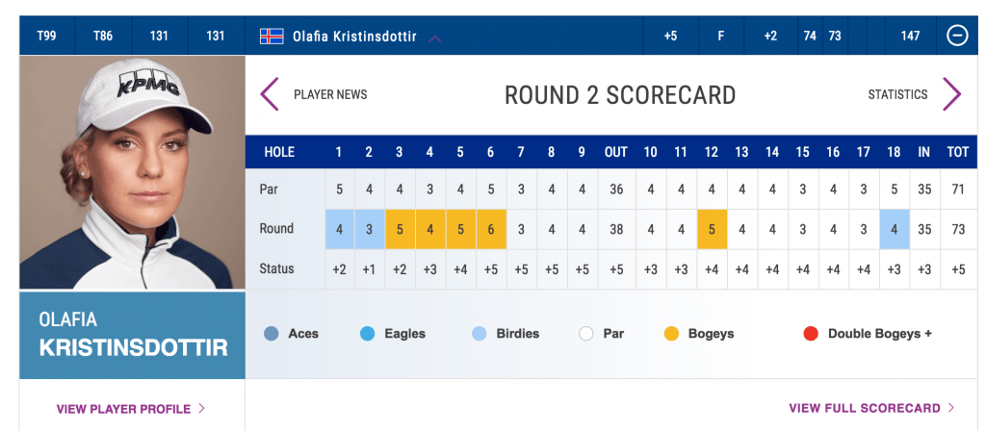The image size is (986, 431).
Task: Click the Par white legend circle
Action: 586,334
